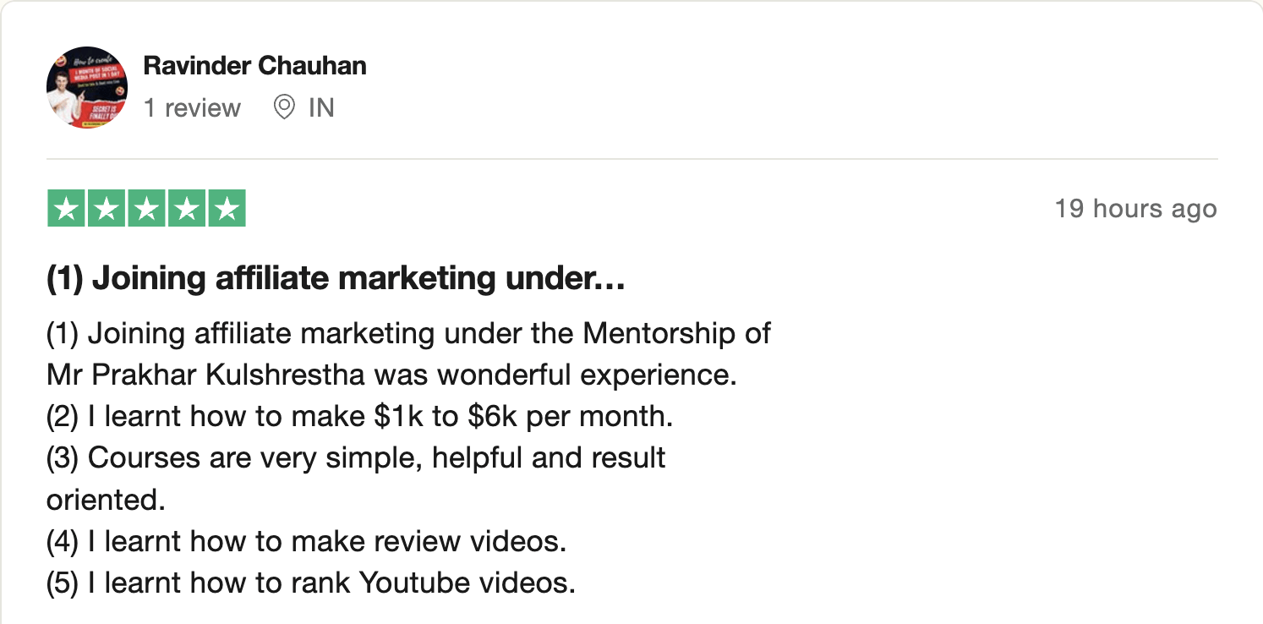Click the "make review videos" line
This screenshot has width=1263, height=624.
pyautogui.click(x=306, y=541)
